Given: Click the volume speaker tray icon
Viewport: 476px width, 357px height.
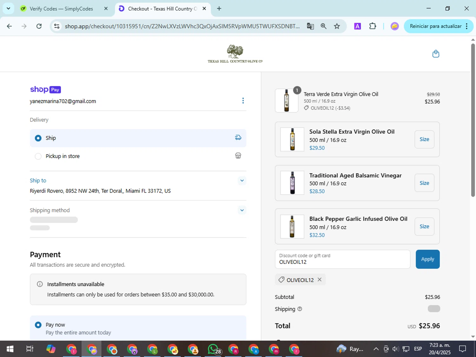Looking at the screenshot, I should (x=395, y=349).
